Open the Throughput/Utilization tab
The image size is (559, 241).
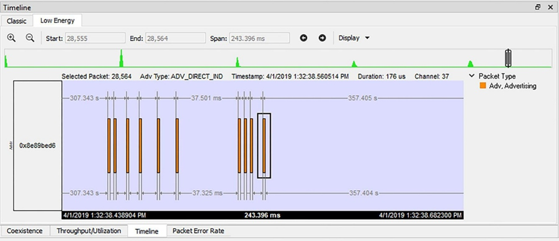click(x=89, y=230)
